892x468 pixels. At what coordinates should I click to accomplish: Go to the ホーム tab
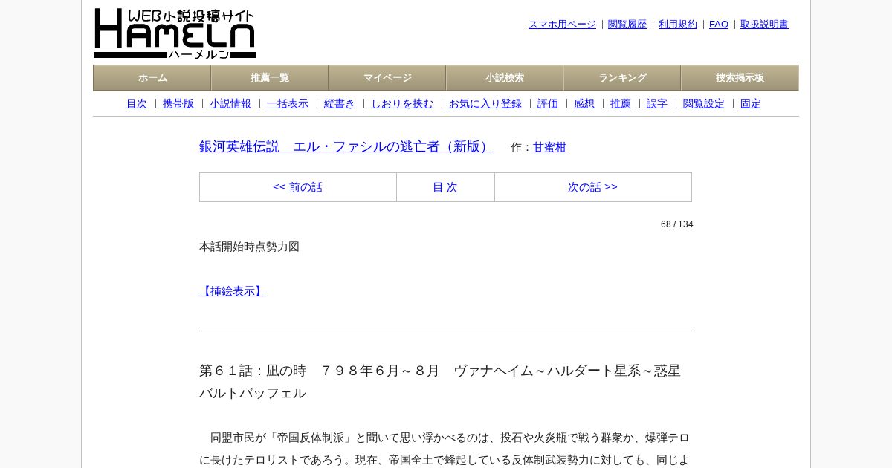pyautogui.click(x=152, y=78)
